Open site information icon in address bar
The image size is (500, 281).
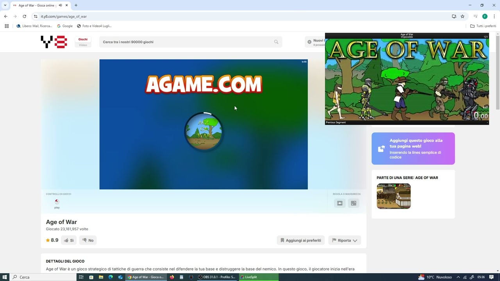[x=36, y=16]
